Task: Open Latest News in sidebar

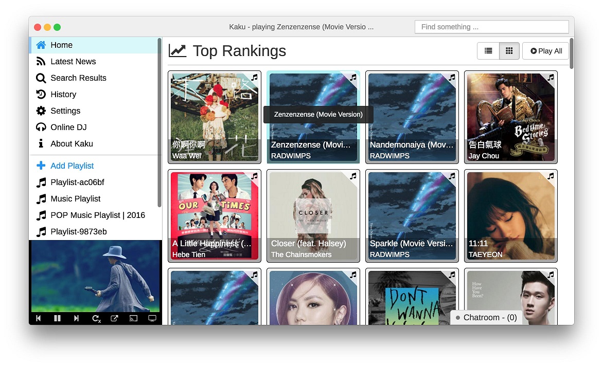Action: click(x=73, y=62)
